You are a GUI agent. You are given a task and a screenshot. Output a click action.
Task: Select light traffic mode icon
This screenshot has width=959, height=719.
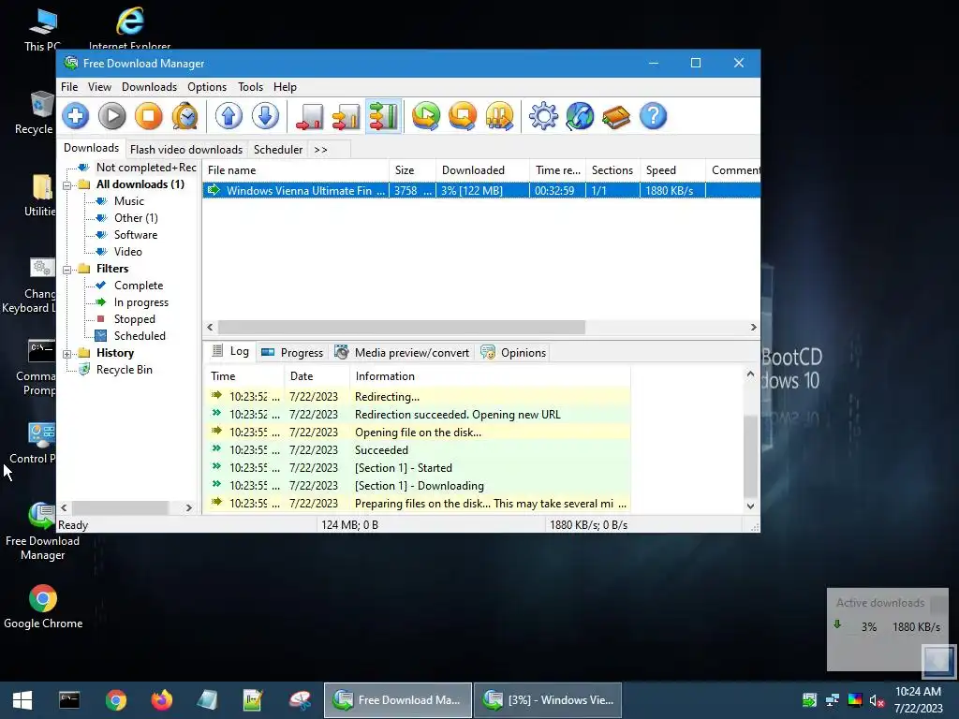pos(309,116)
